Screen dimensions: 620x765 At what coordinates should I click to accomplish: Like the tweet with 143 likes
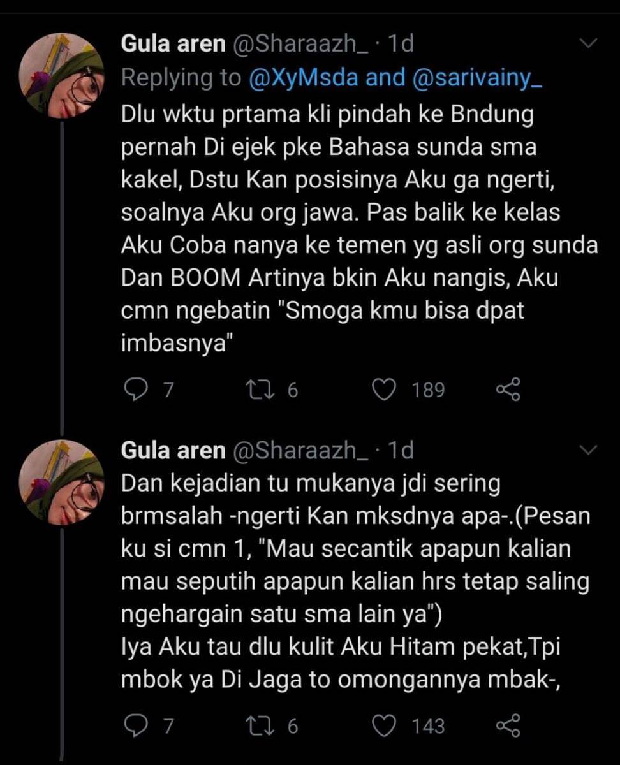click(384, 725)
